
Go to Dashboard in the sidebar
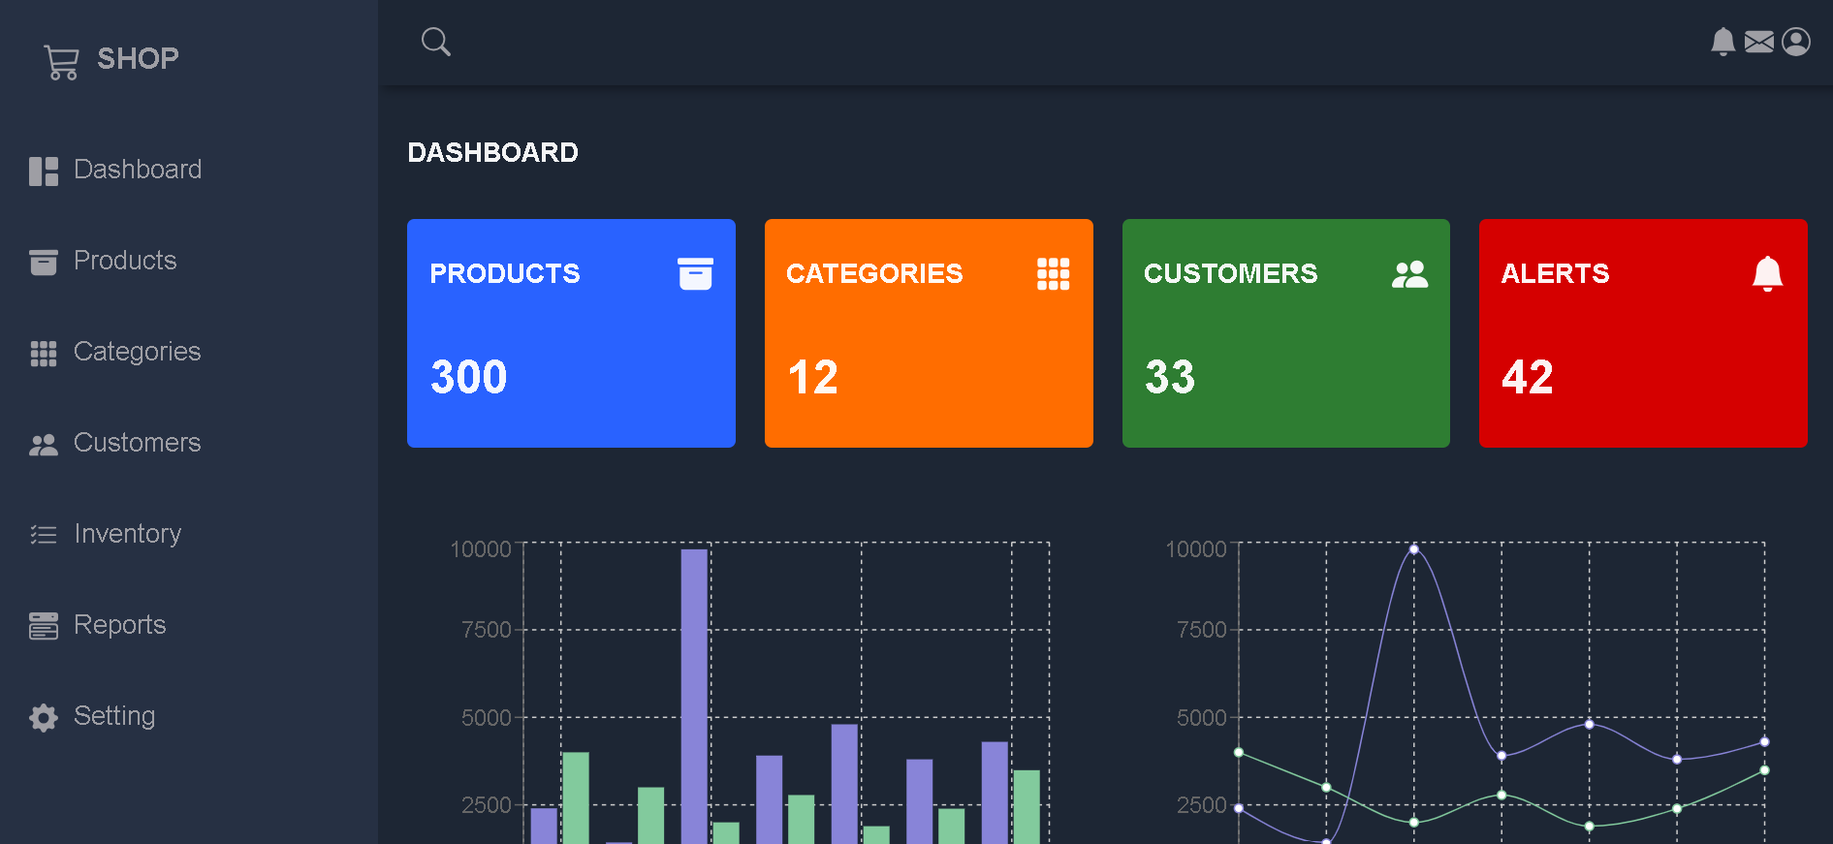coord(137,170)
